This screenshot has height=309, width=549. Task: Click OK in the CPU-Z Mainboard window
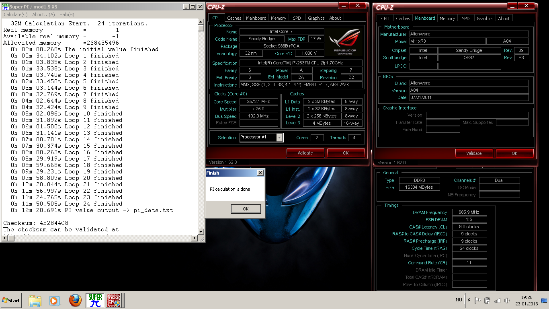pyautogui.click(x=514, y=153)
